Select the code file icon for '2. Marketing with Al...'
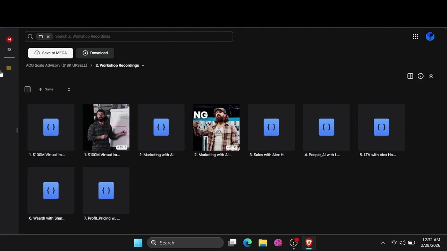 click(x=161, y=127)
